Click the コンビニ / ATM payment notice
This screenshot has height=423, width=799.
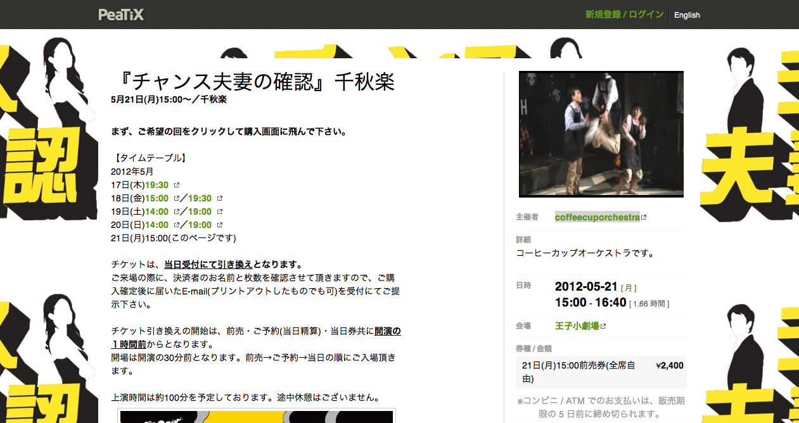point(601,408)
